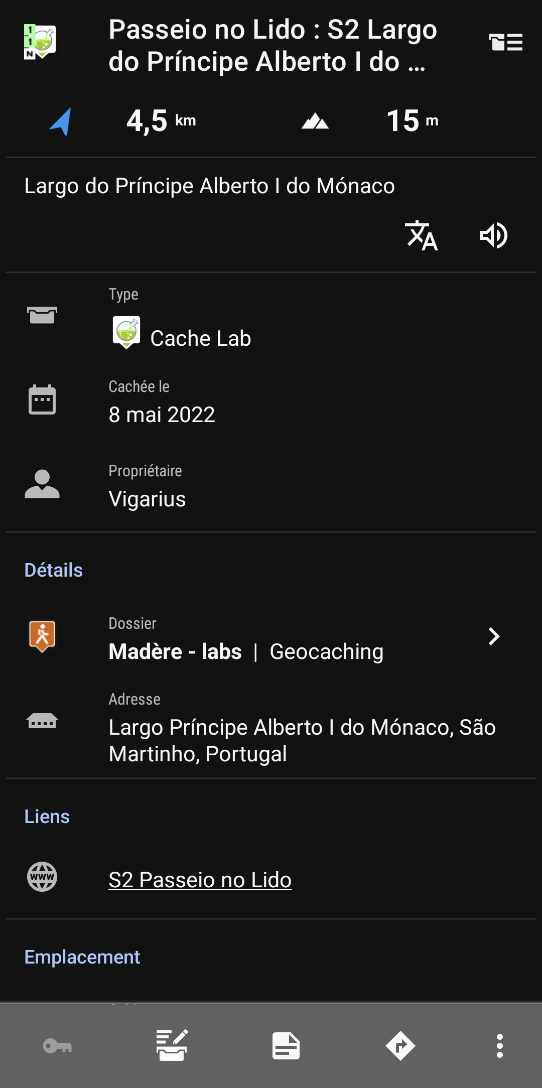Viewport: 542px width, 1088px height.
Task: Expand the Madère - labs folder chevron
Action: (x=494, y=636)
